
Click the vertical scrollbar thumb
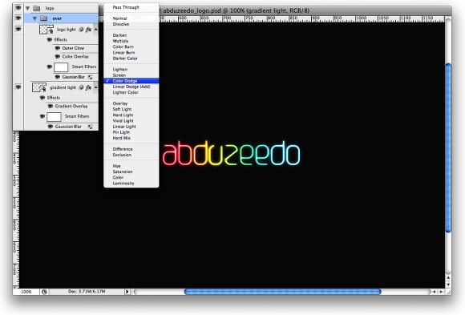pos(448,147)
